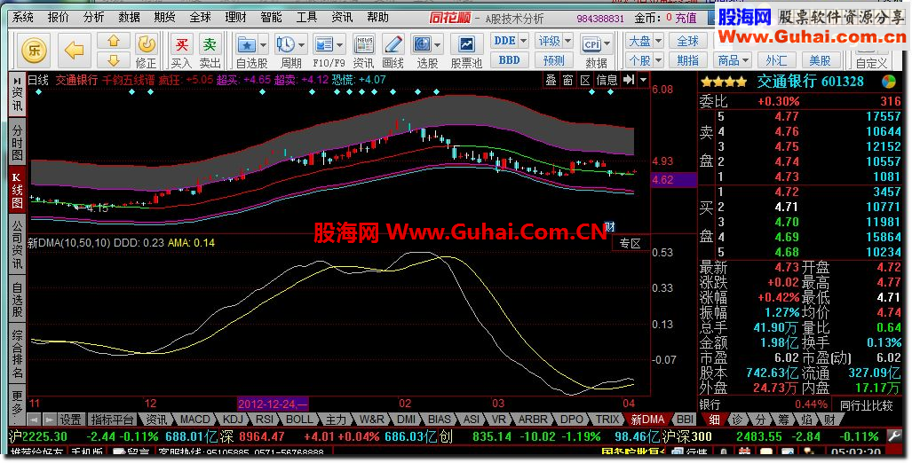
Task: Click the 自定义 custom button
Action: coord(872,63)
